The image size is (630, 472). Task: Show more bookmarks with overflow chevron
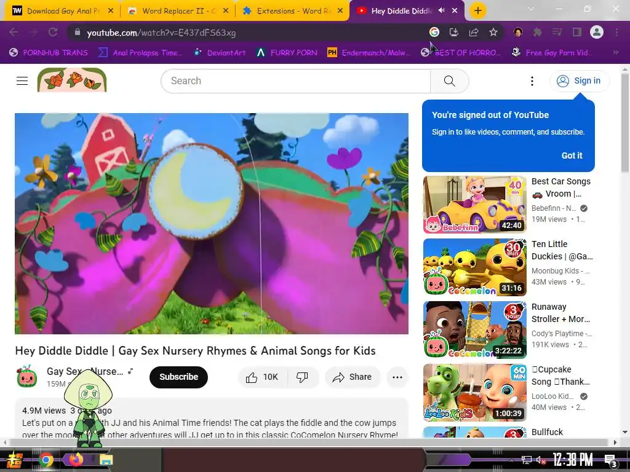click(x=615, y=52)
